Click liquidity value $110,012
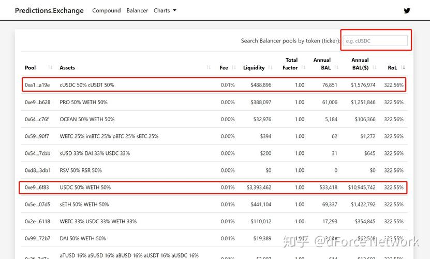The image size is (430, 259). (x=261, y=221)
